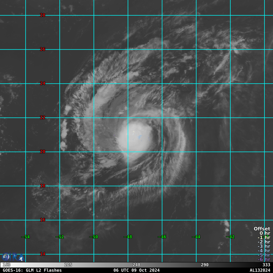The width and height of the screenshot is (273, 273).
Task: Click the -44 longitude label
Action: [x=196, y=237]
